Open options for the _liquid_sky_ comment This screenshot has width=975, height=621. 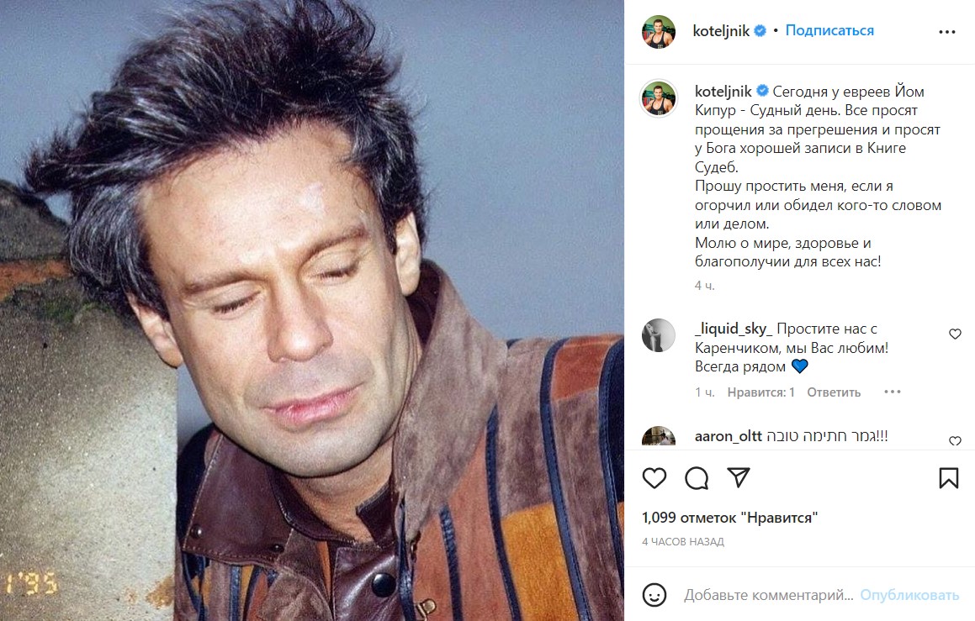point(892,392)
